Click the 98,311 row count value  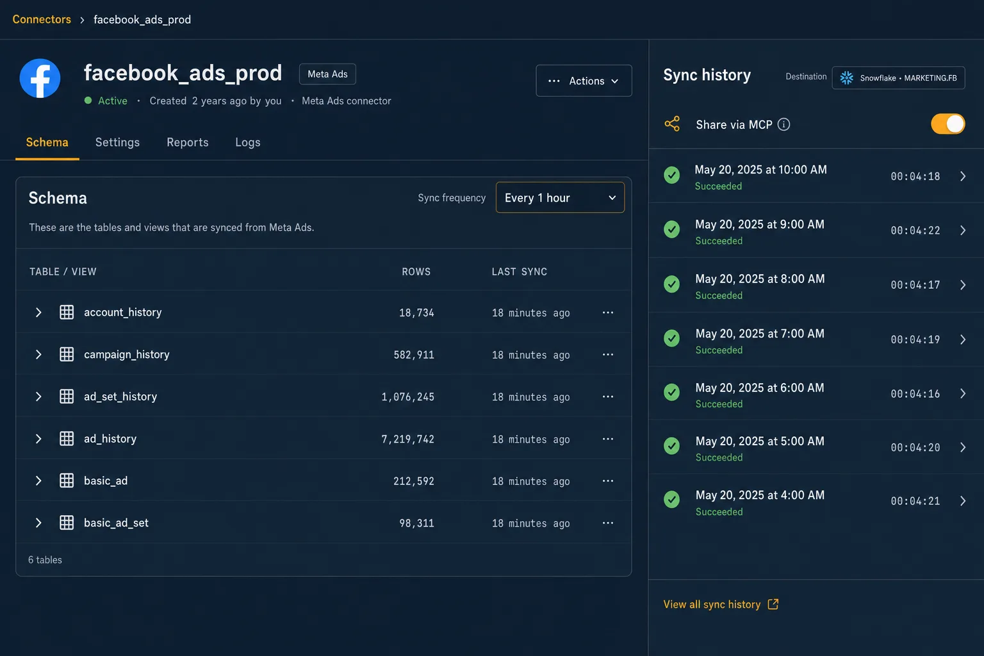[x=416, y=523]
